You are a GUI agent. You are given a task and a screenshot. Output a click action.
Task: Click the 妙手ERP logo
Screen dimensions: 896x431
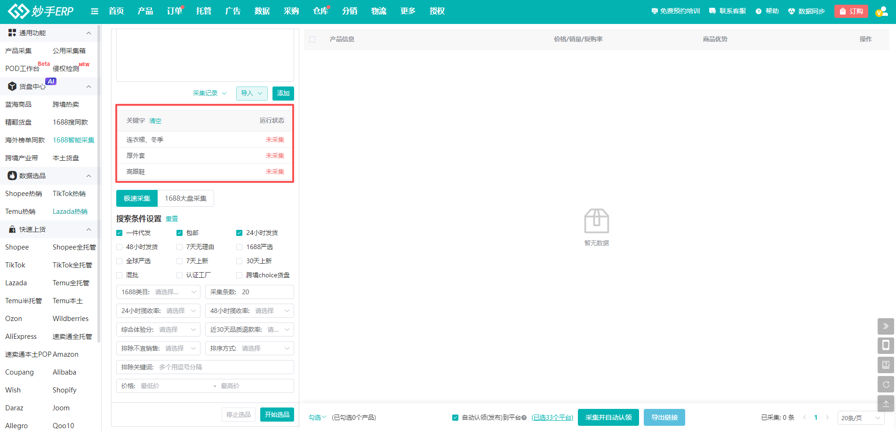41,11
